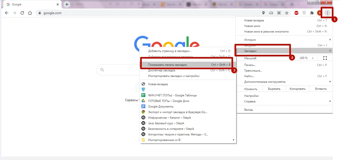Image resolution: width=340 pixels, height=160 pixels.
Task: Open the profile avatar with letter B
Action: click(320, 13)
